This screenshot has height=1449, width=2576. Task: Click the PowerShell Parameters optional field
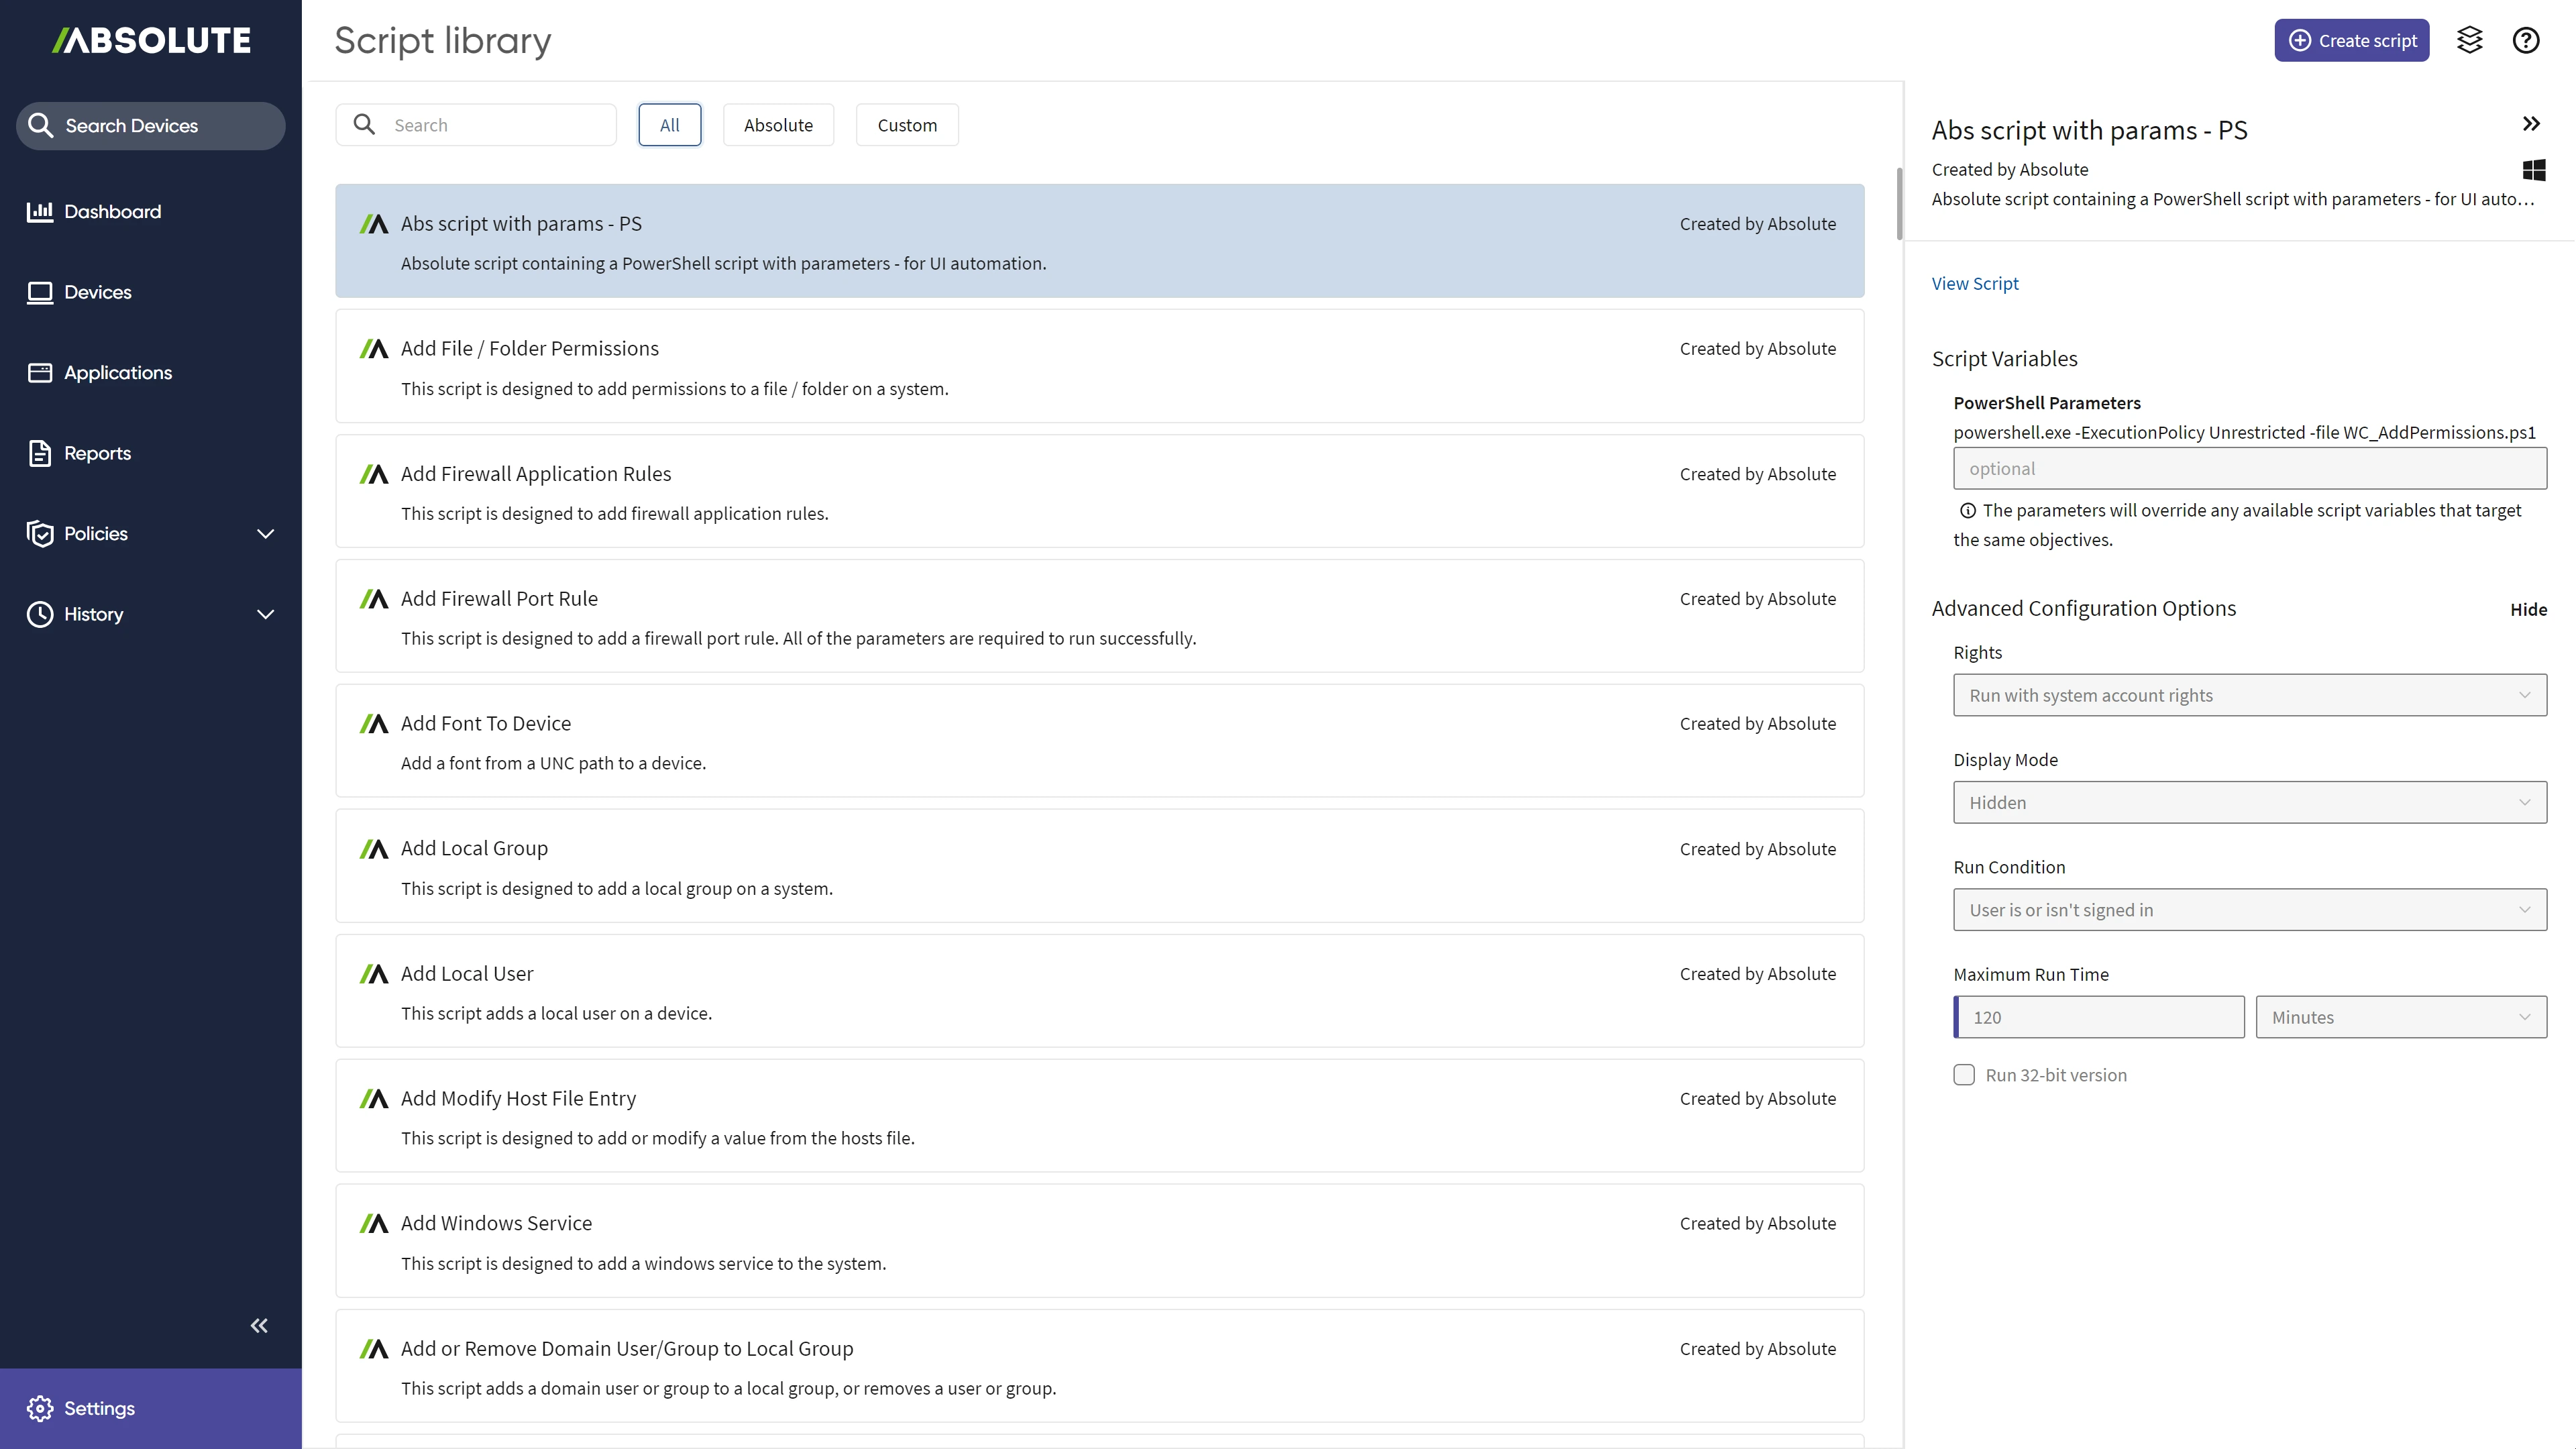click(x=2250, y=468)
